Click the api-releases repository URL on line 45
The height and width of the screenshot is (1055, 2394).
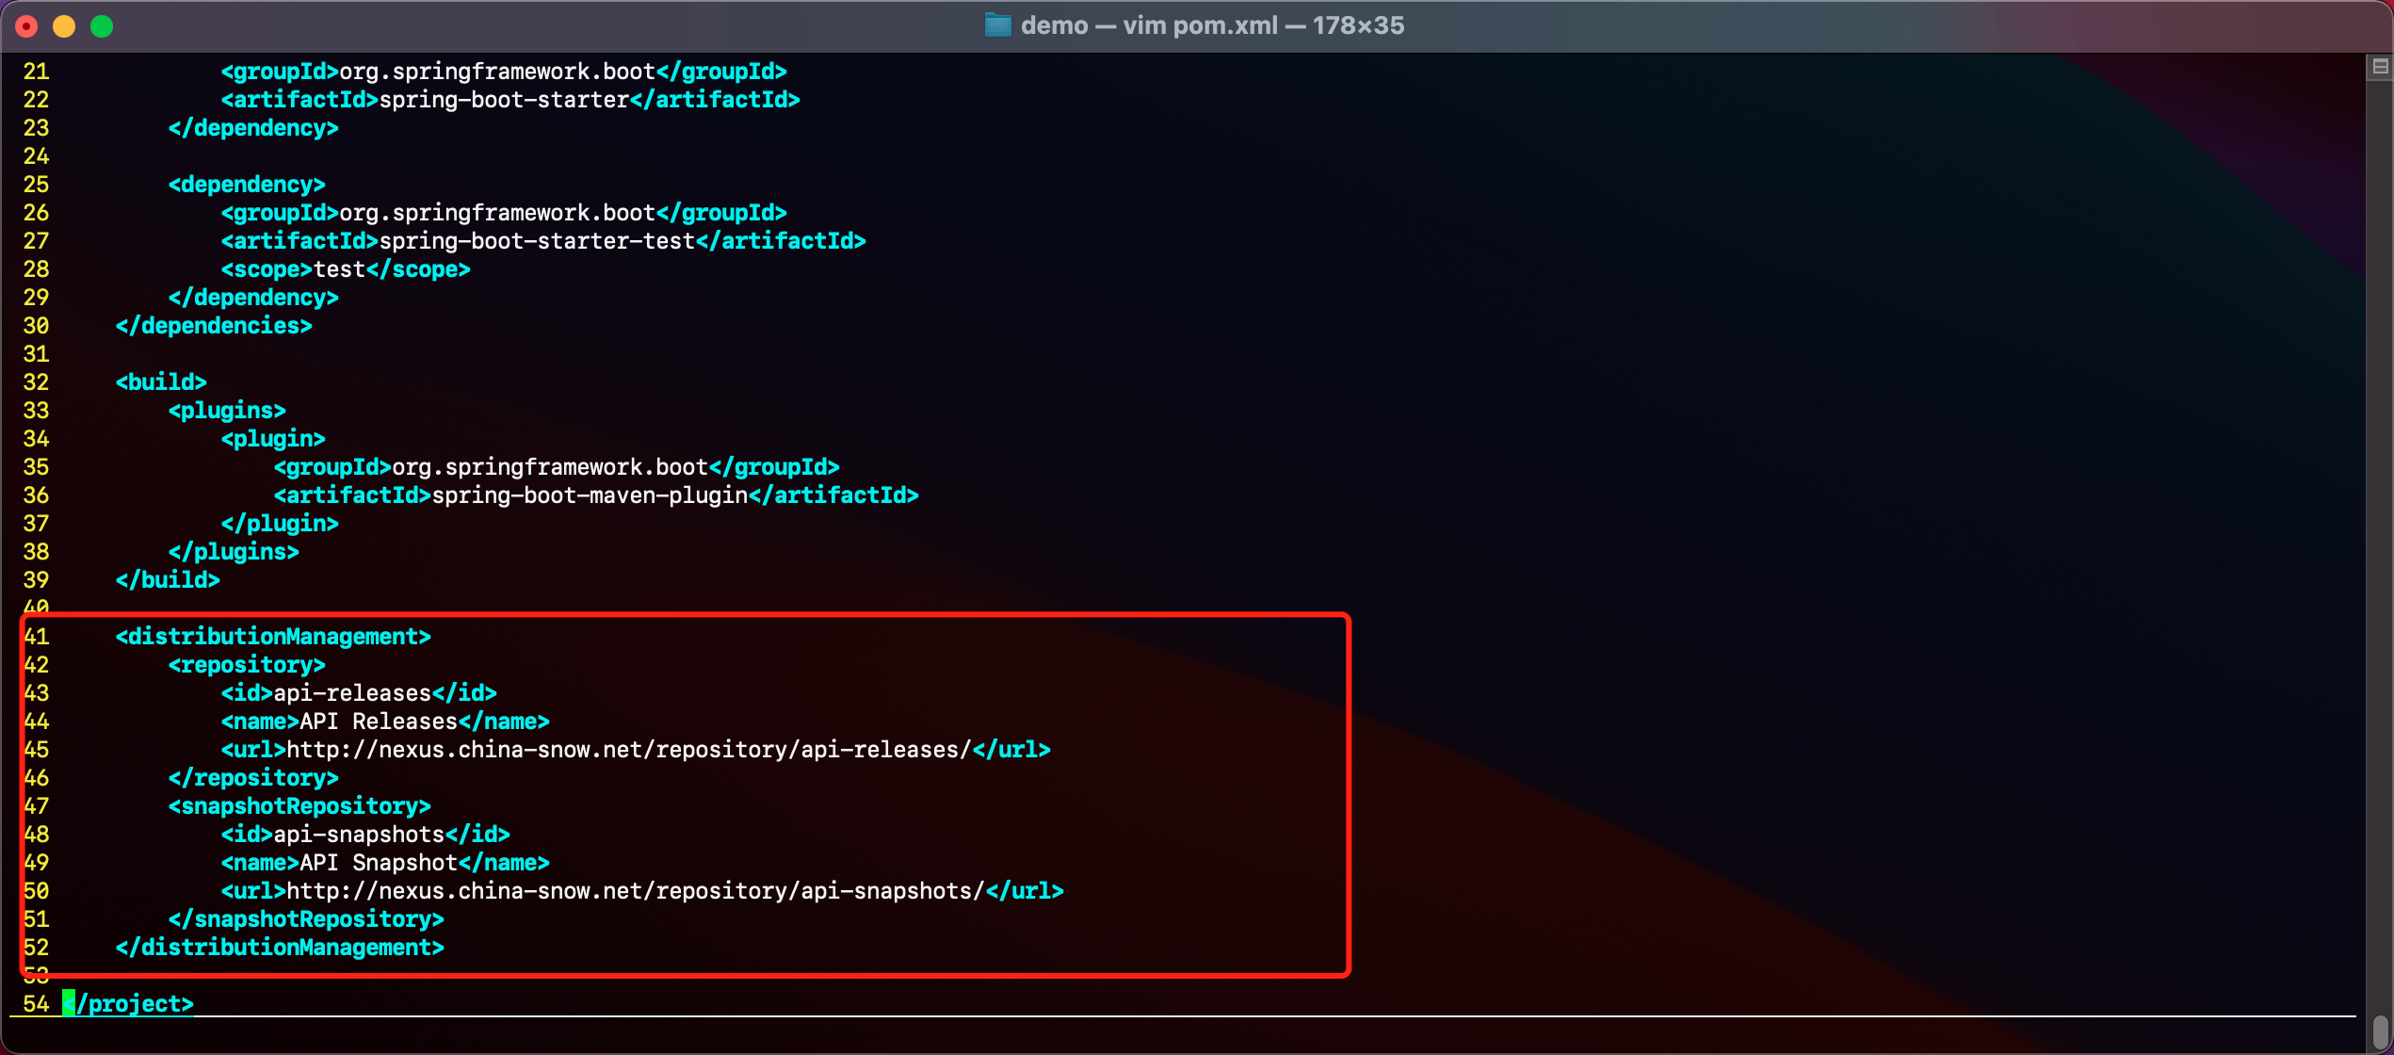click(x=636, y=750)
